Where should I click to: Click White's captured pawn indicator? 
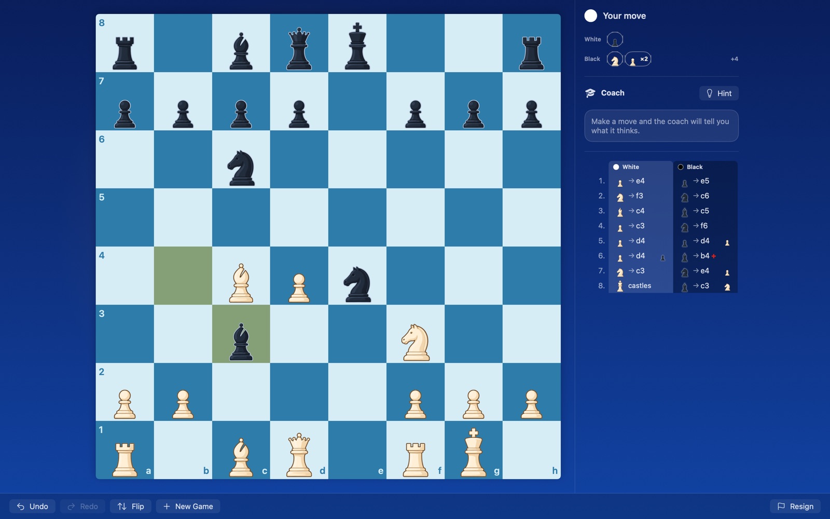tap(615, 39)
